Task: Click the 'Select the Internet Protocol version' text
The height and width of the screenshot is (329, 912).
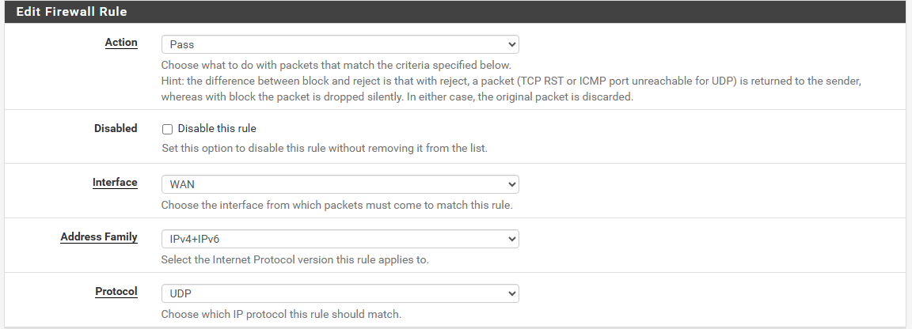Action: coord(294,259)
